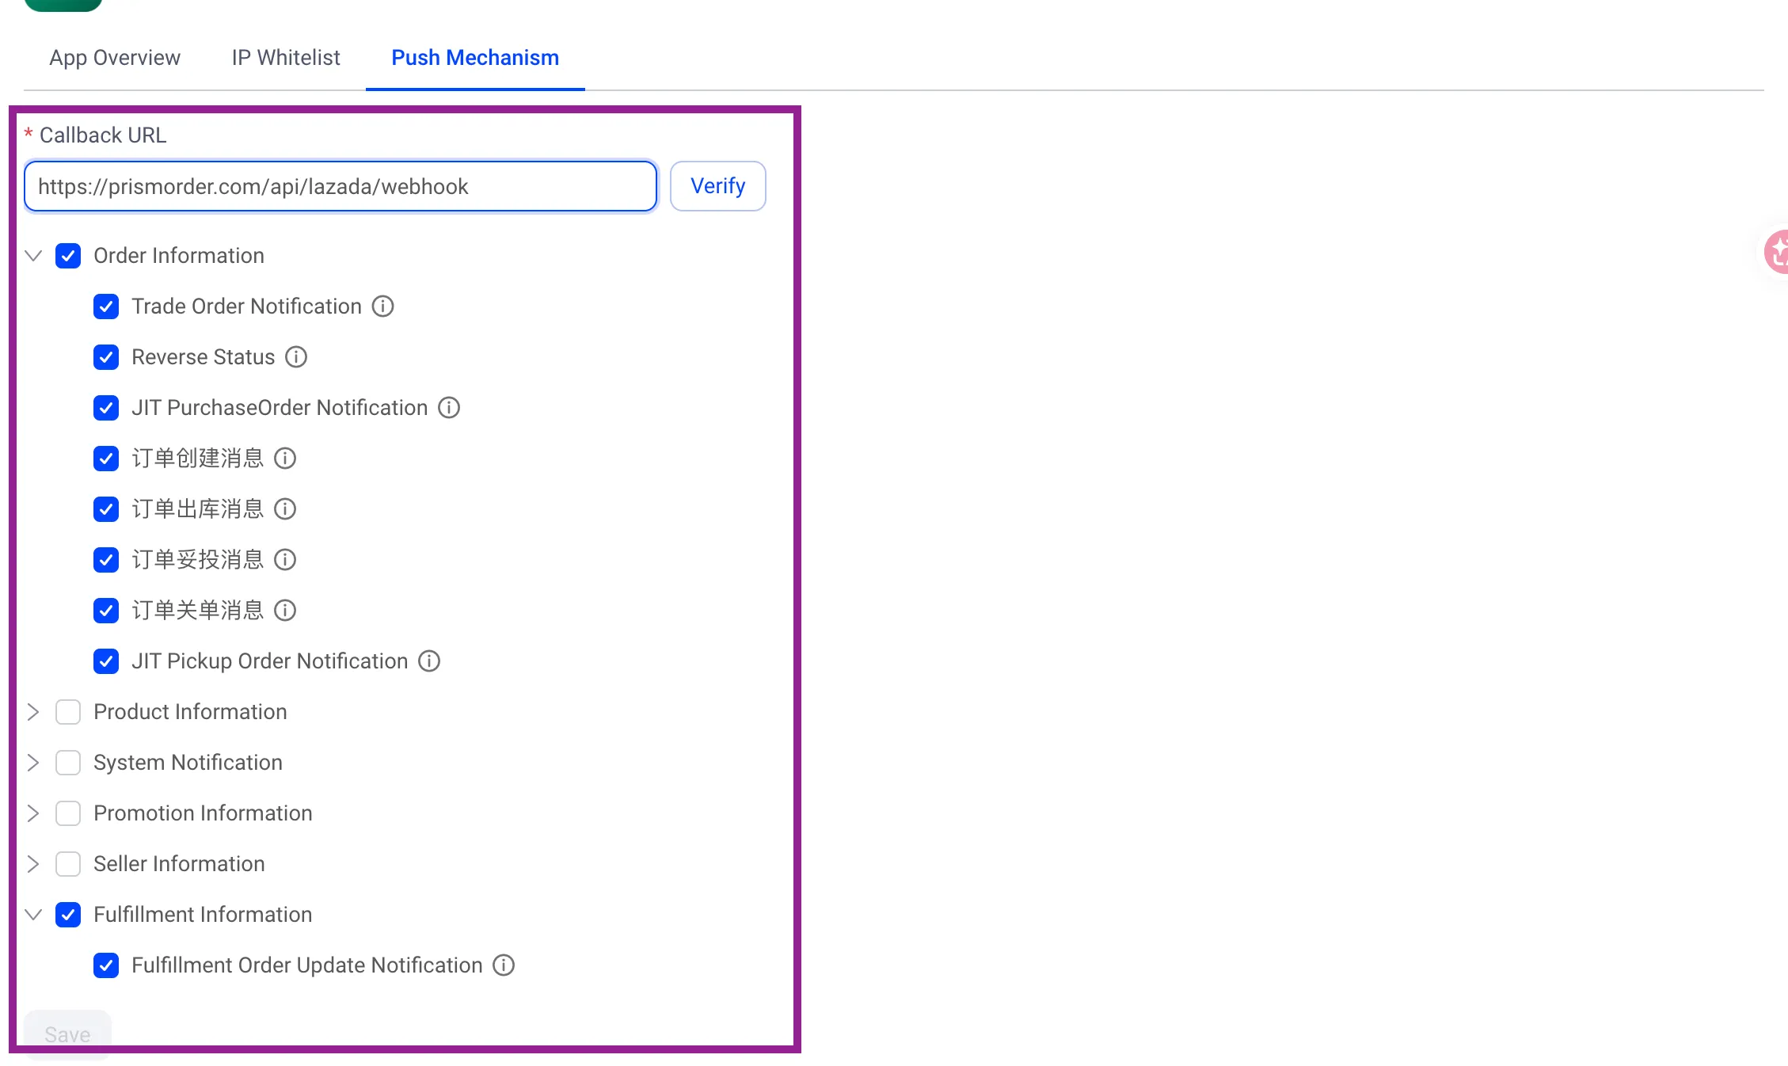
Task: Open info icon beside 订单妥投消息
Action: tap(285, 560)
